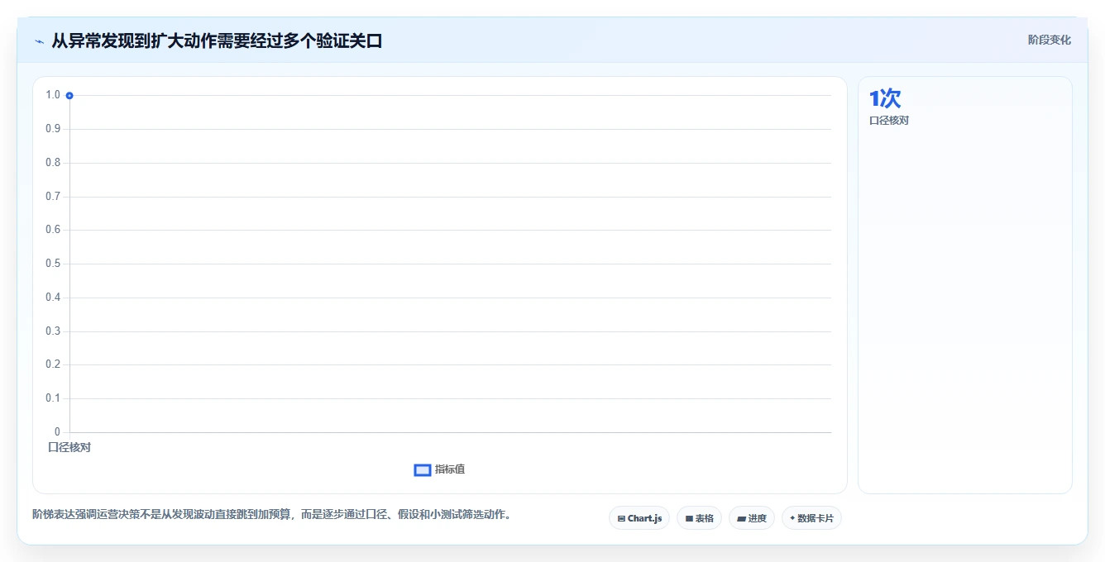Click the 进度 chip icon
This screenshot has width=1105, height=562.
pyautogui.click(x=741, y=519)
